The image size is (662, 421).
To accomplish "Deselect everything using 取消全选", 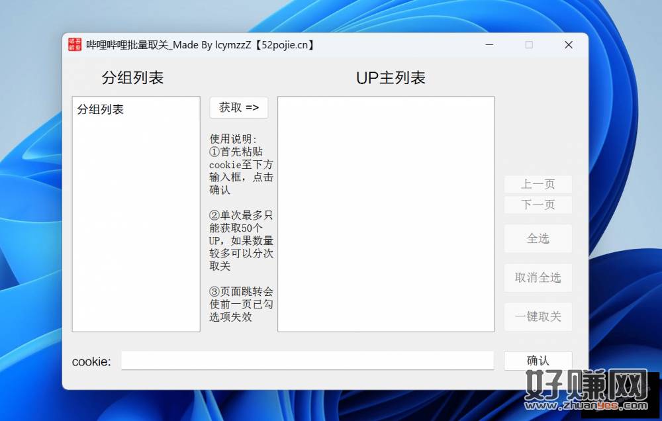I will (x=538, y=277).
